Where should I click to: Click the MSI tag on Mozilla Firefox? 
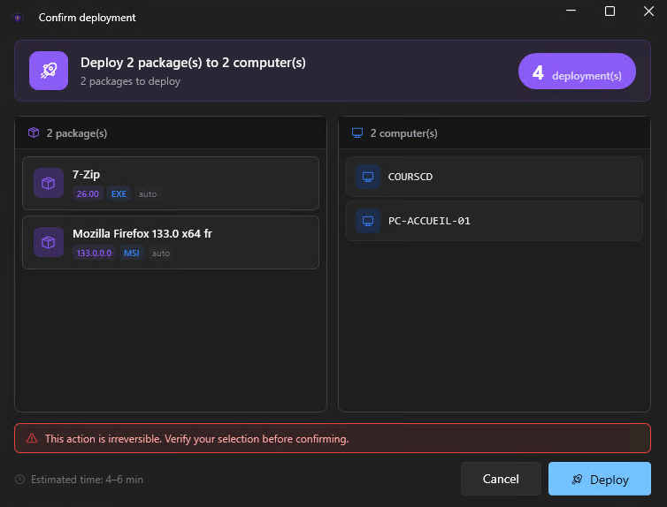[x=131, y=253]
